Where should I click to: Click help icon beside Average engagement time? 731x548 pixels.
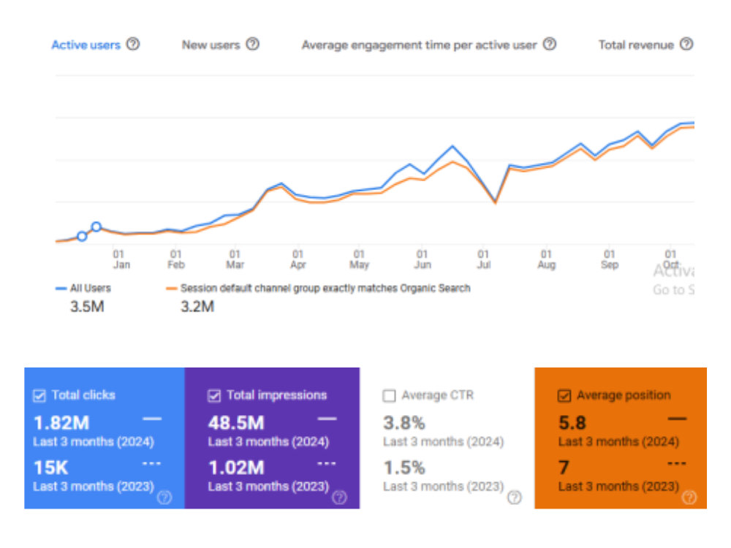click(550, 45)
